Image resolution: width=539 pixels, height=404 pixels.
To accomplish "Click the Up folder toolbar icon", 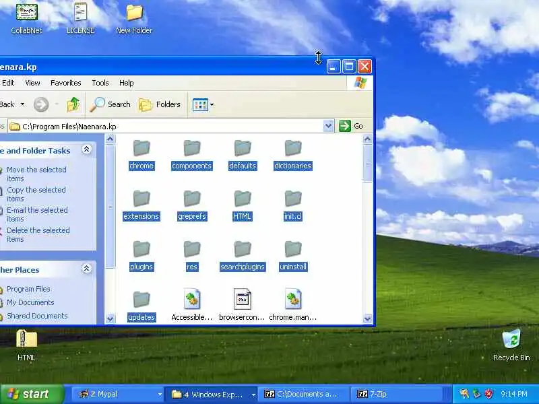I will 73,104.
